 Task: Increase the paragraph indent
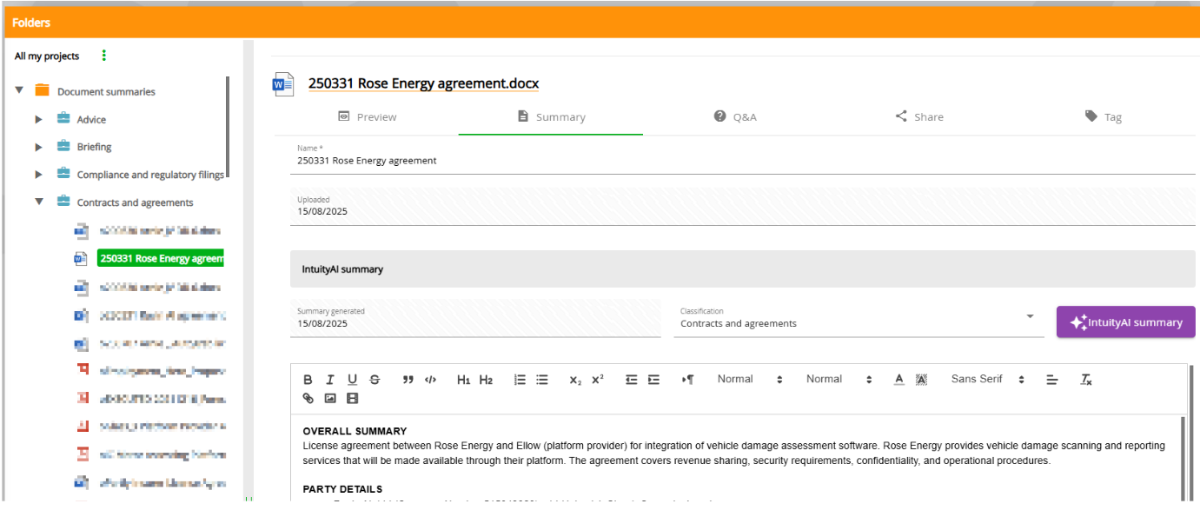[x=653, y=380]
